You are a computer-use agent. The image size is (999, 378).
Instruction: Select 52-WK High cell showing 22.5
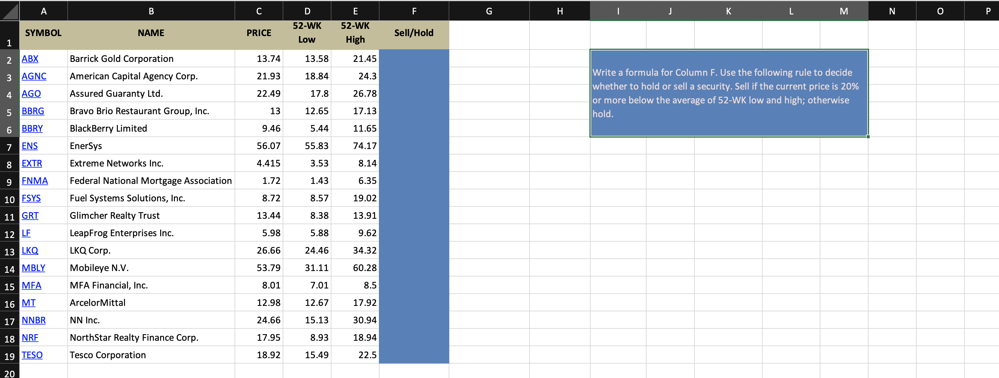[x=355, y=355]
